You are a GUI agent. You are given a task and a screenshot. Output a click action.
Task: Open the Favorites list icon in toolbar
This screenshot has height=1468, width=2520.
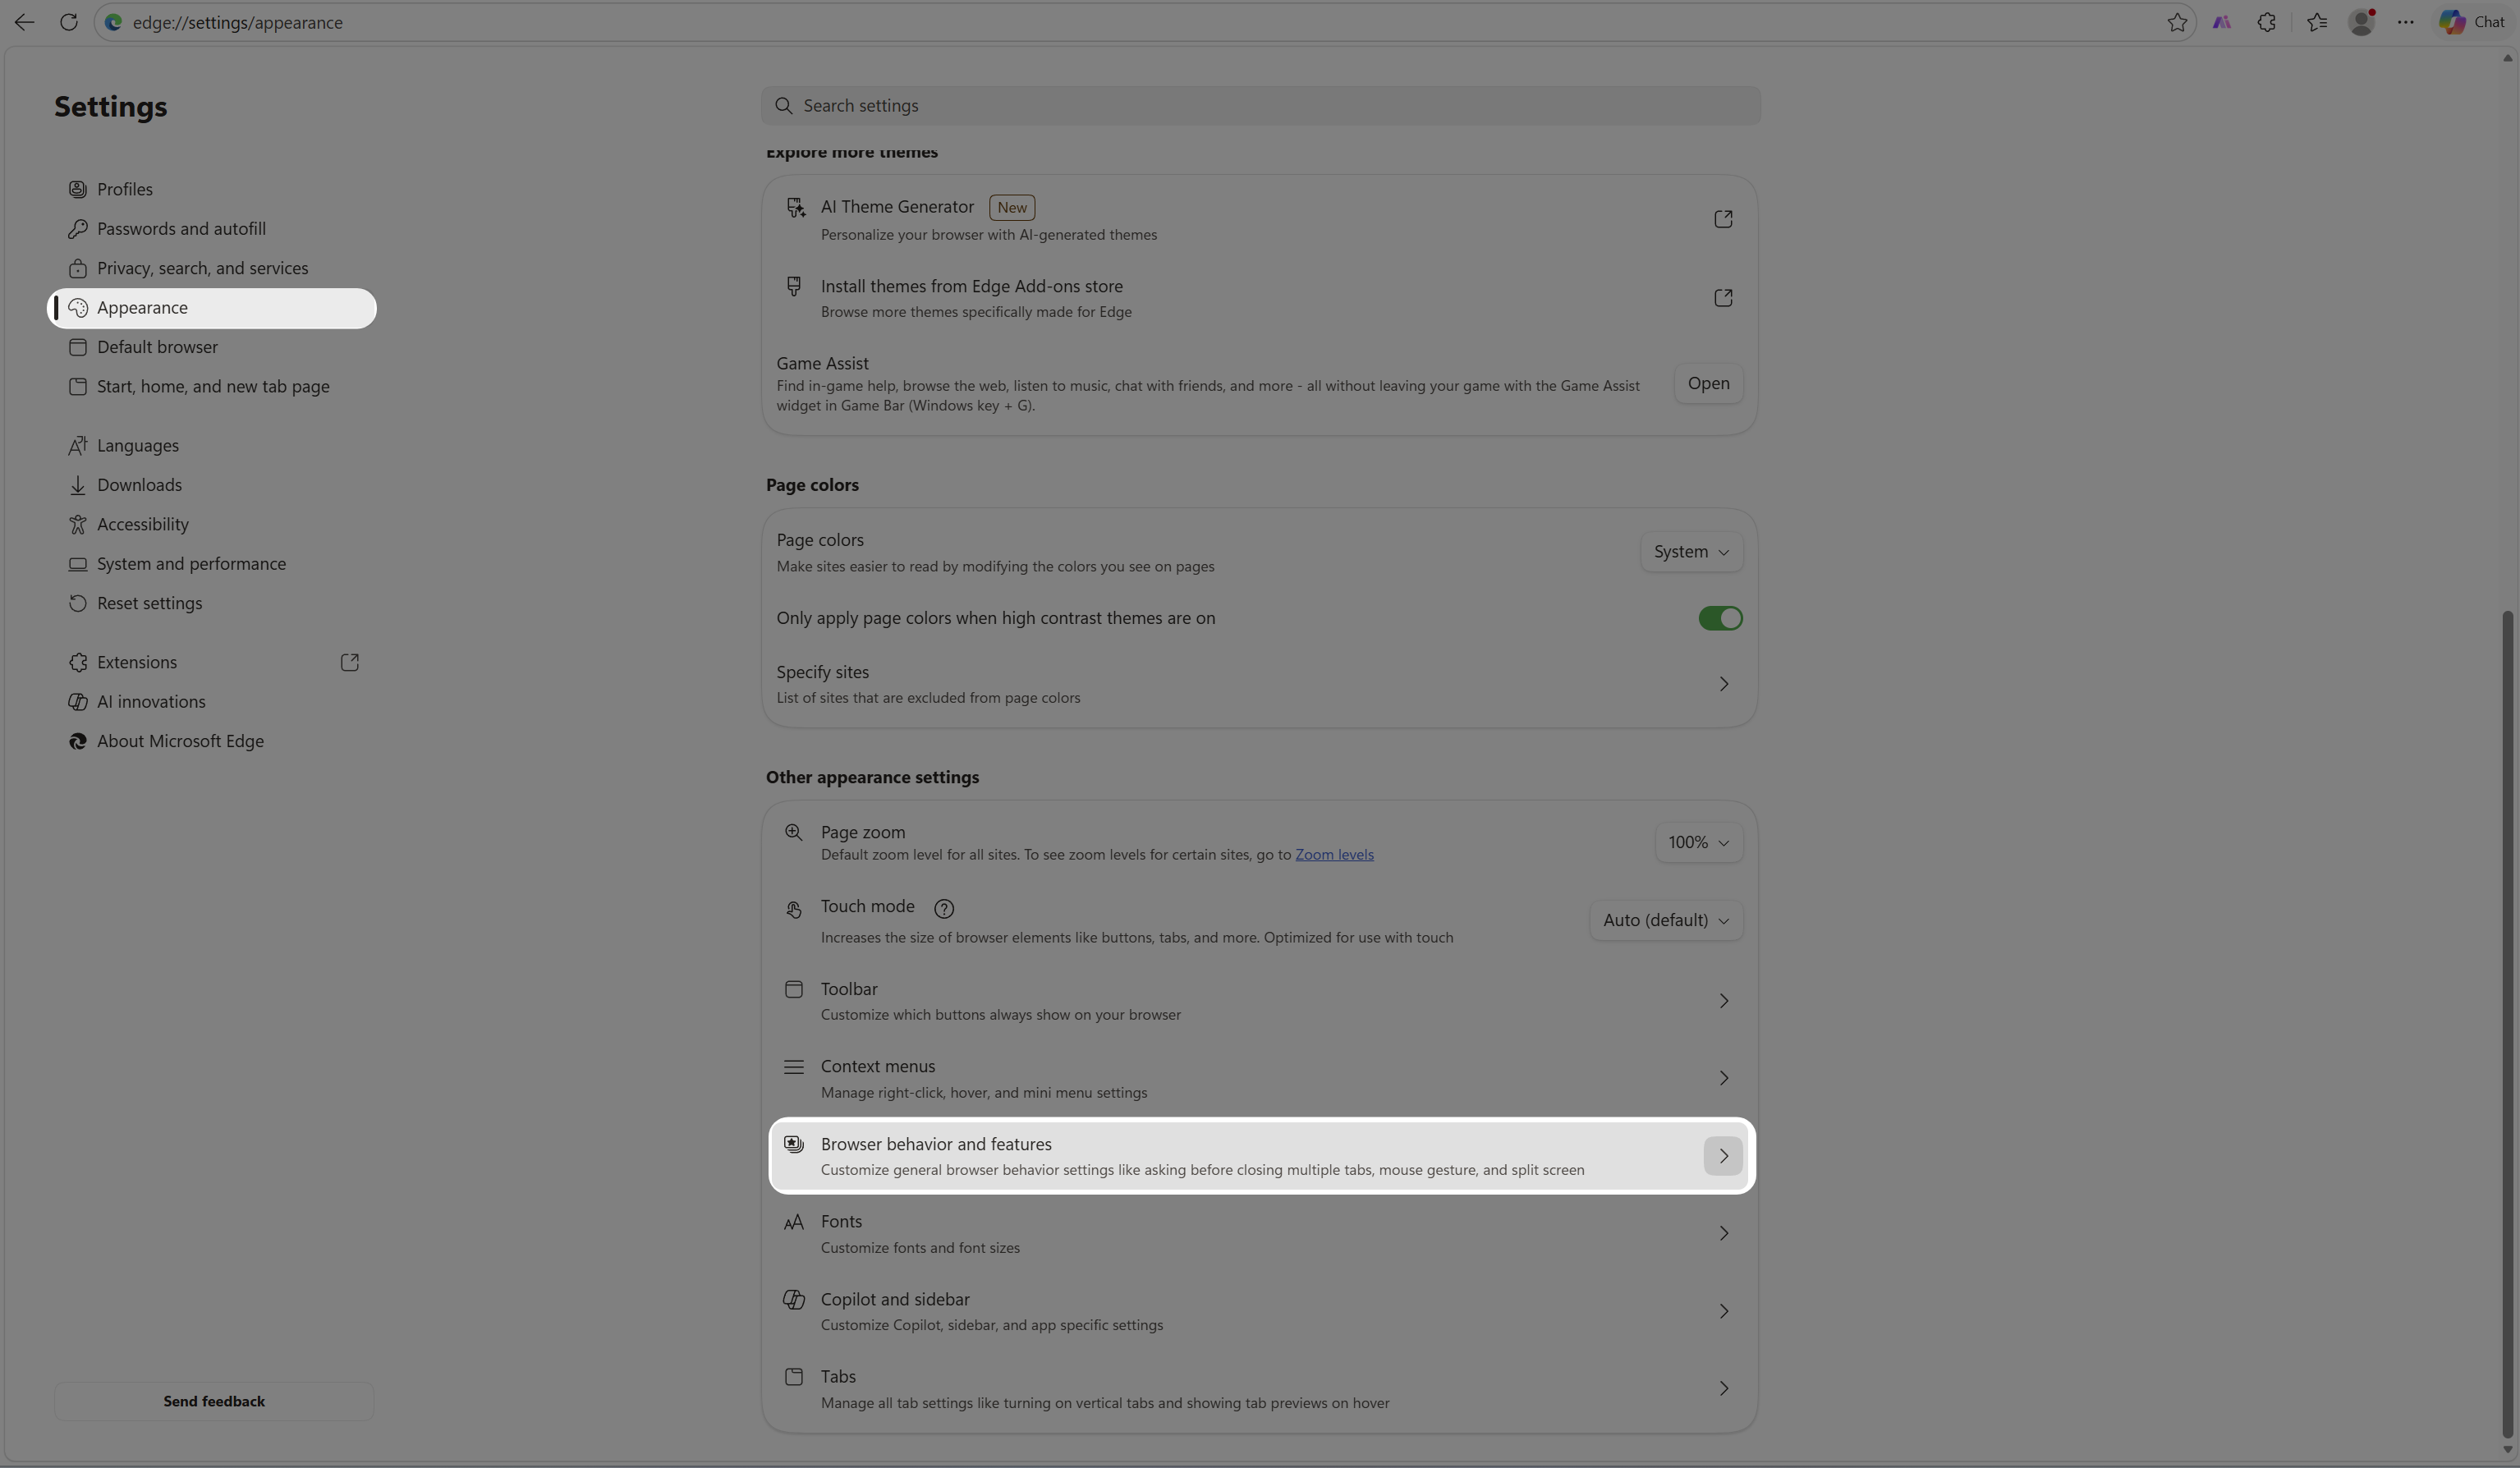pyautogui.click(x=2316, y=22)
